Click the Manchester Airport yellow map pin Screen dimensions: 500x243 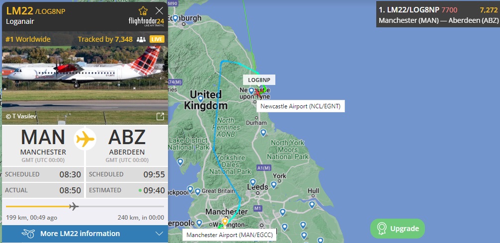(225, 222)
